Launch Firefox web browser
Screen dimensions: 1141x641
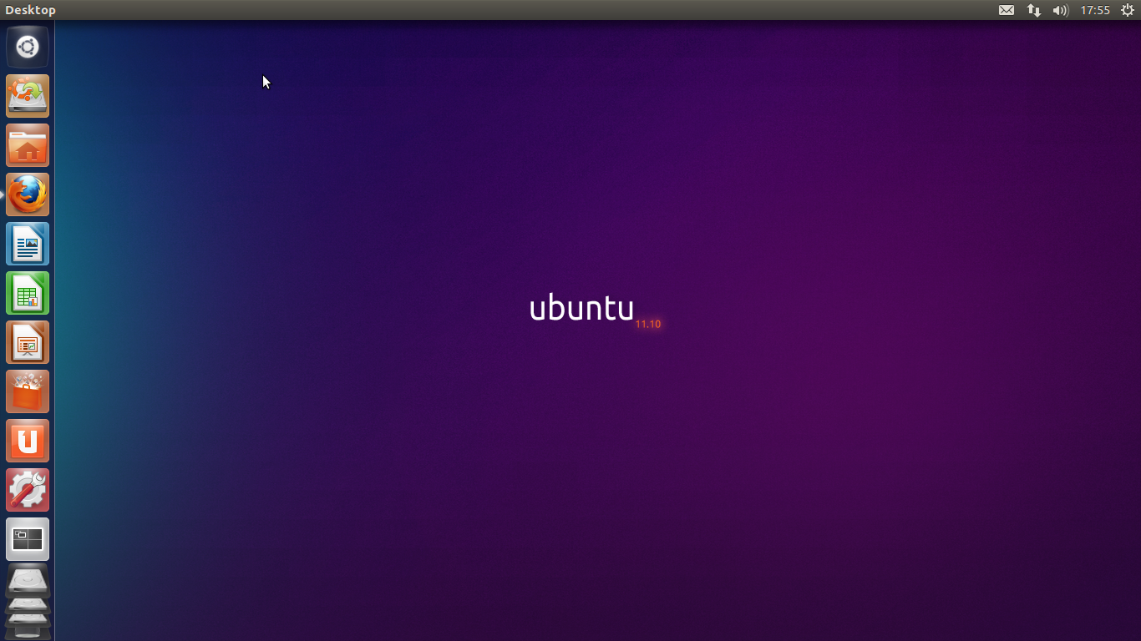[28, 194]
